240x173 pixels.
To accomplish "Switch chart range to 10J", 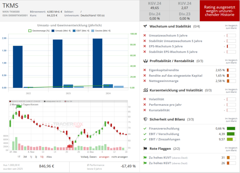I will (x=41, y=157).
